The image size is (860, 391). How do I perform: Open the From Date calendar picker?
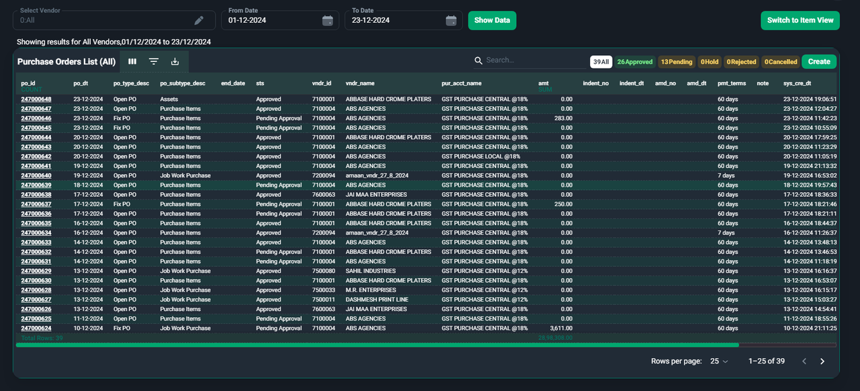point(328,21)
